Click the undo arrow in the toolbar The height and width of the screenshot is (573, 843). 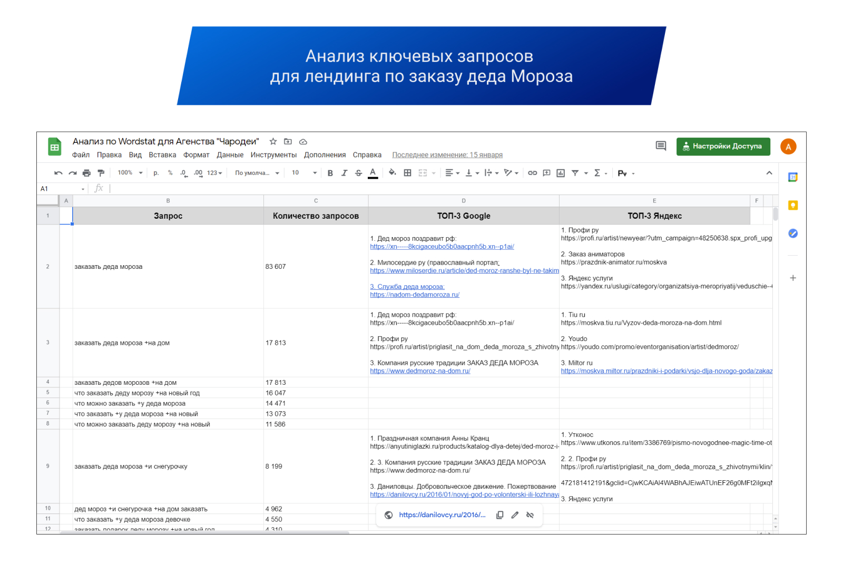(x=58, y=173)
